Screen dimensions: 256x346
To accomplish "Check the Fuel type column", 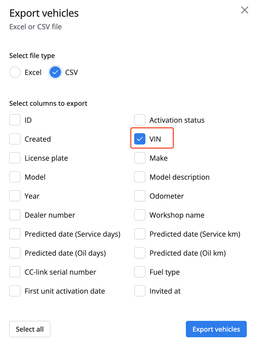I will [140, 272].
